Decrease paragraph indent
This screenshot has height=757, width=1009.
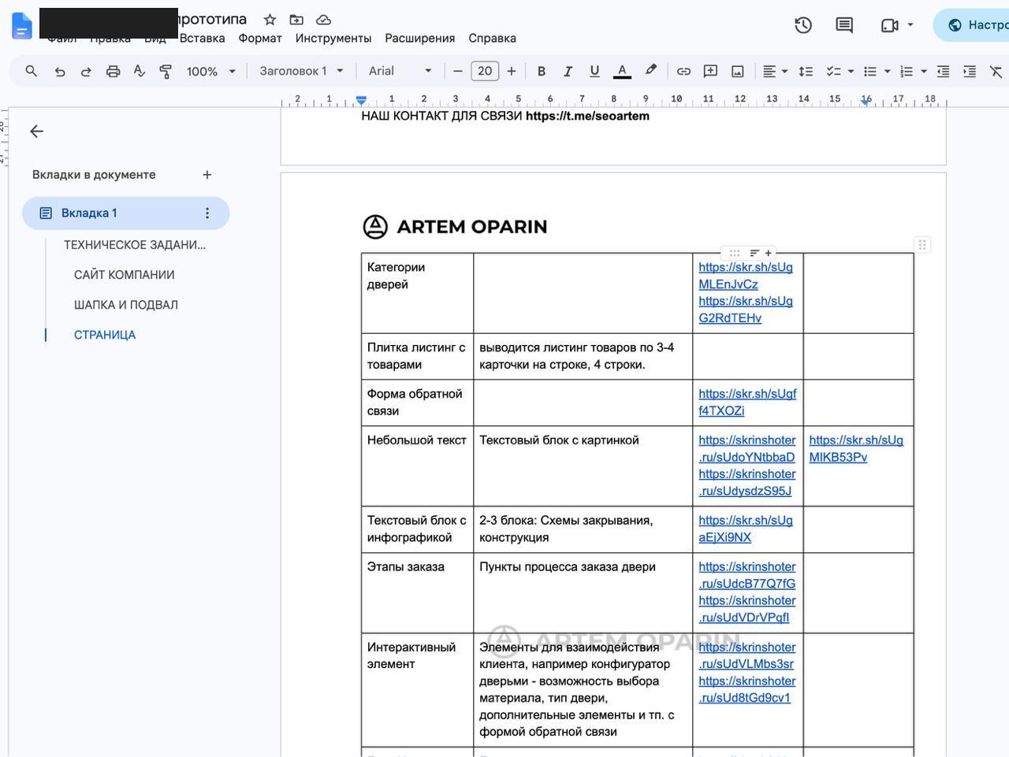coord(943,71)
